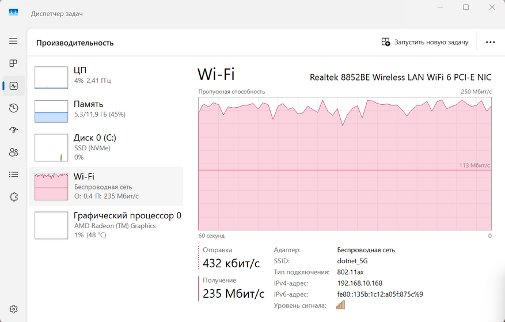Maximize the Task Manager window
Image resolution: width=505 pixels, height=322 pixels.
(466, 7)
